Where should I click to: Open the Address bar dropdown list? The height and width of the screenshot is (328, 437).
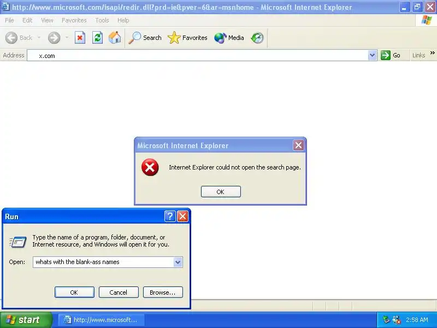pos(372,55)
